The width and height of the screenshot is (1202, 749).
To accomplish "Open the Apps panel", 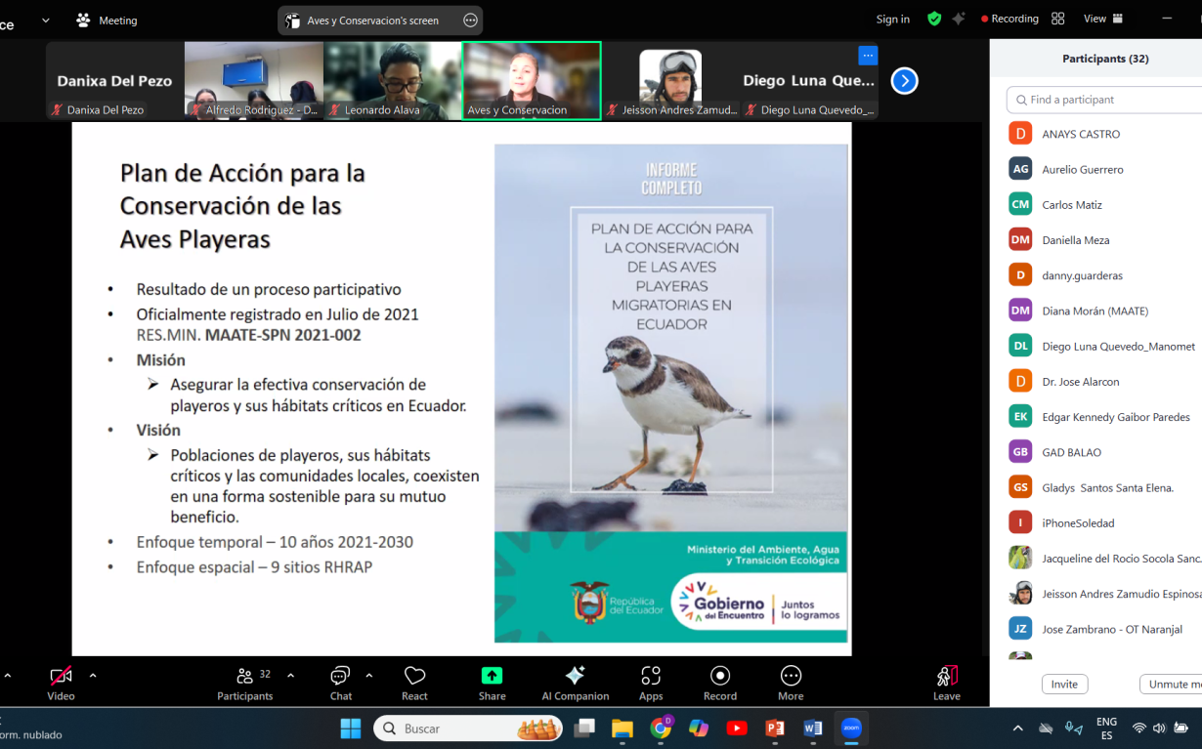I will click(x=651, y=681).
